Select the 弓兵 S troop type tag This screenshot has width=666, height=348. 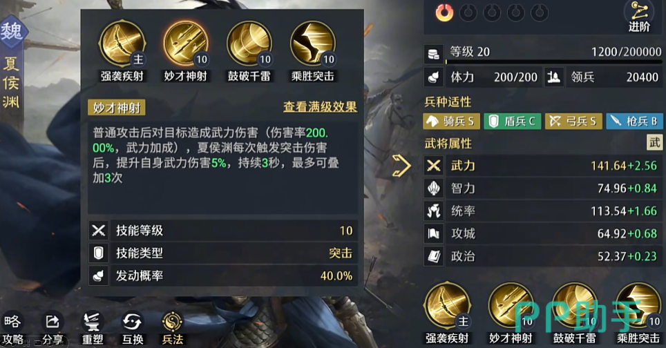pos(573,122)
